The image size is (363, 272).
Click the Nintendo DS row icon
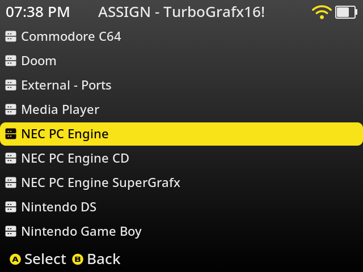coord(11,207)
